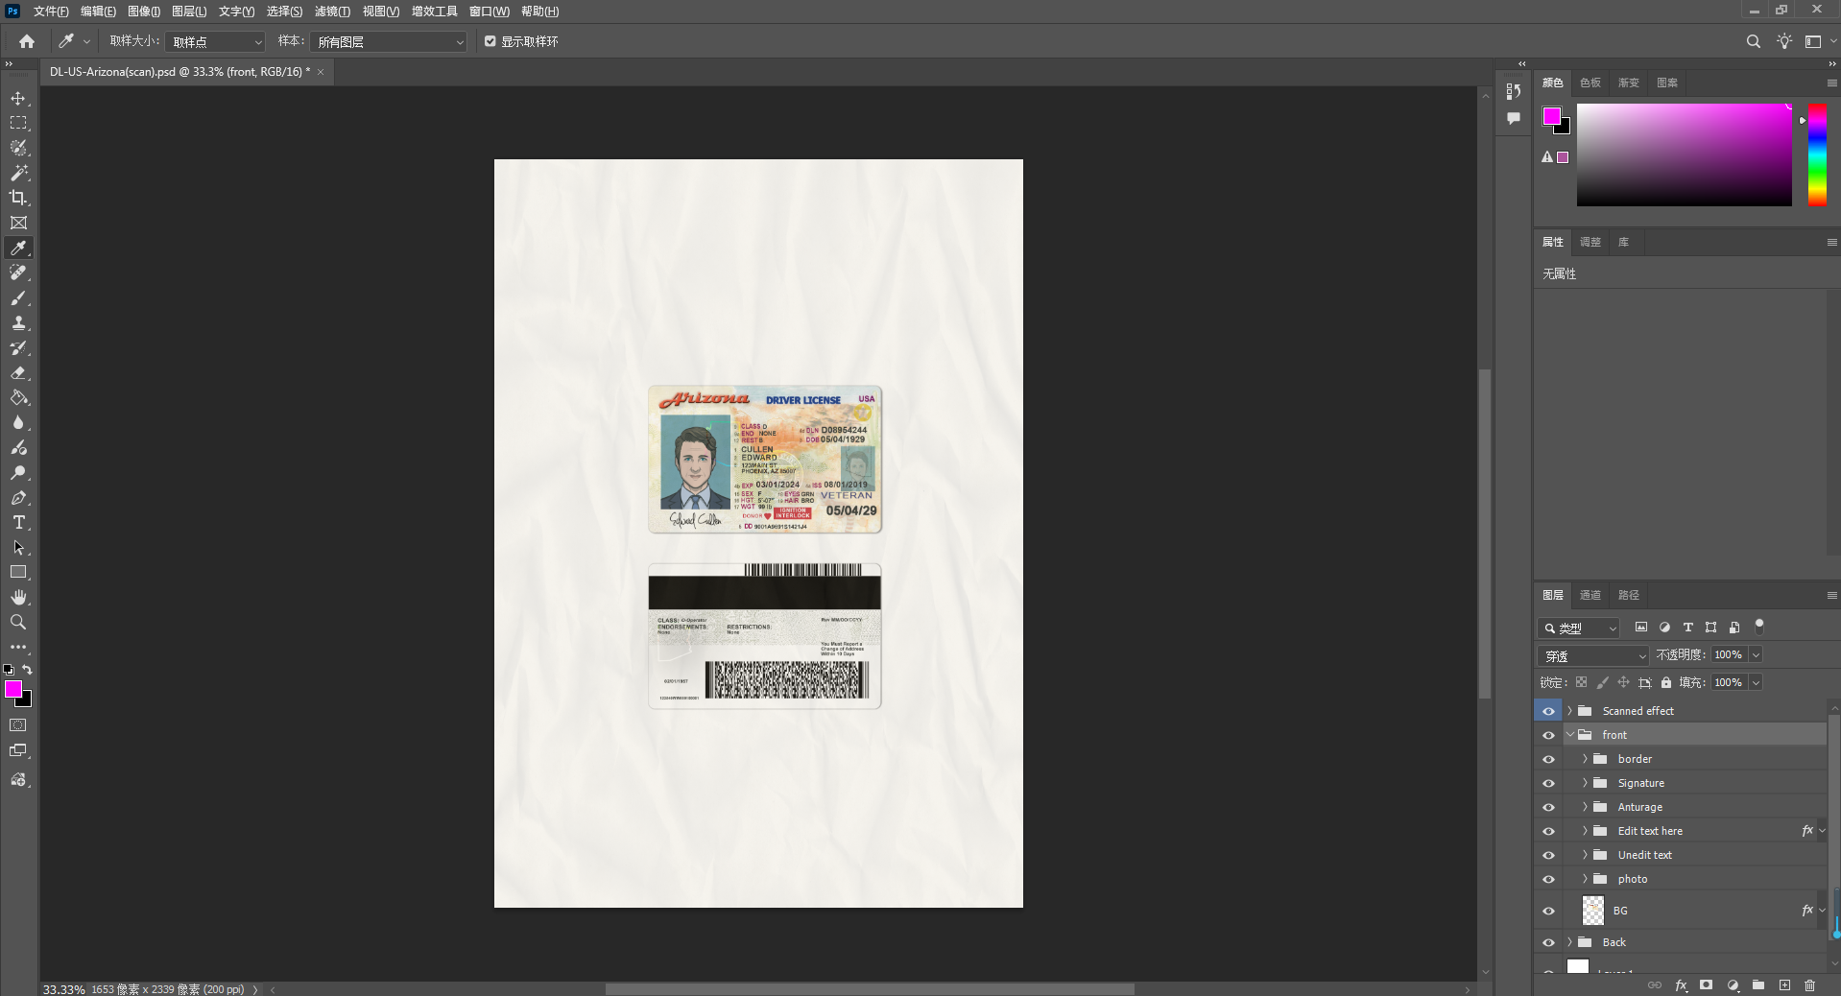
Task: Open the blend mode 穿透 dropdown
Action: pyautogui.click(x=1593, y=656)
